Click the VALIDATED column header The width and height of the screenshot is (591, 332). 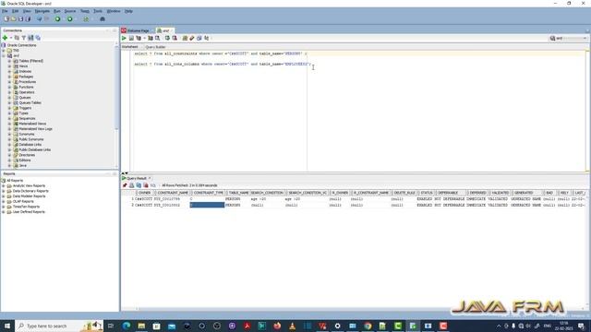(500, 193)
